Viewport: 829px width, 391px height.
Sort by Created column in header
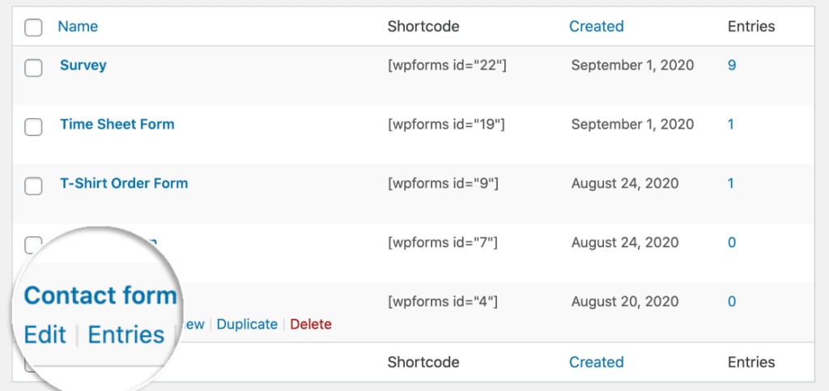tap(596, 27)
